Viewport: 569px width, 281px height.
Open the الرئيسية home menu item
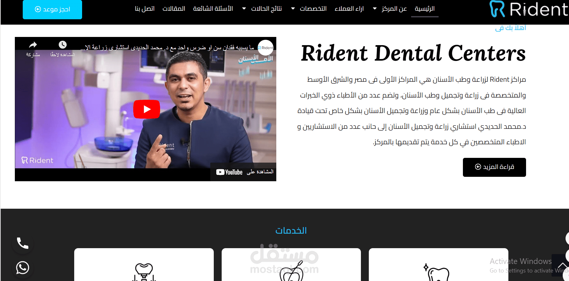point(425,9)
